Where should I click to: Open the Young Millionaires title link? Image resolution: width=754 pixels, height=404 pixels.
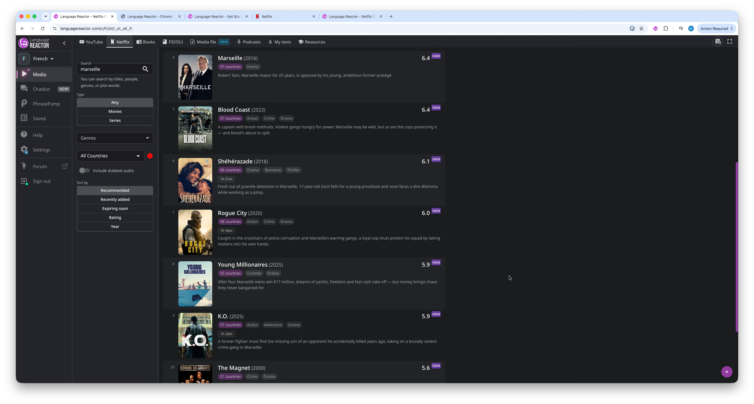(242, 265)
